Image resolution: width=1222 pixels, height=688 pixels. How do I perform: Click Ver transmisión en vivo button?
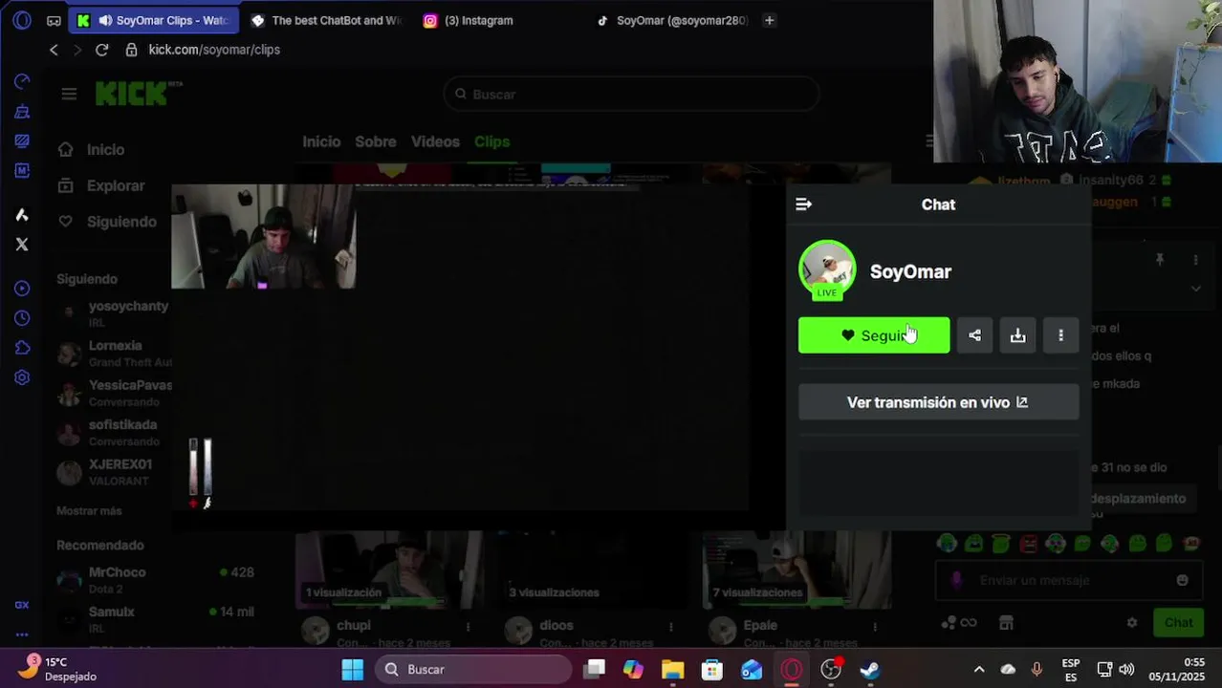click(938, 402)
